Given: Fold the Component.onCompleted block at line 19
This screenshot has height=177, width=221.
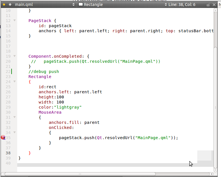Looking at the screenshot, I should [14, 56].
